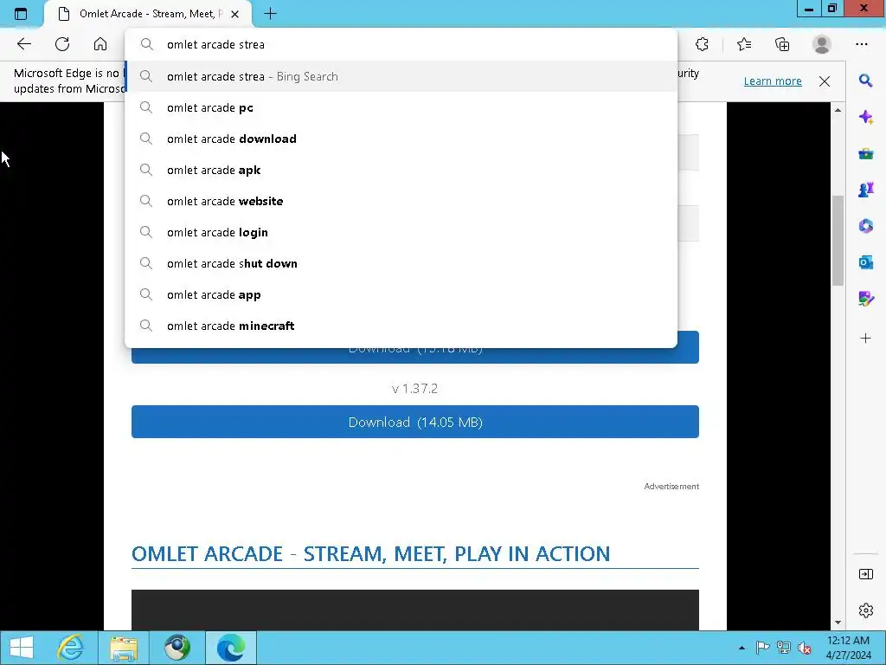Choose the 'omlet arcade apk' suggestion
Image resolution: width=886 pixels, height=665 pixels.
pos(401,170)
